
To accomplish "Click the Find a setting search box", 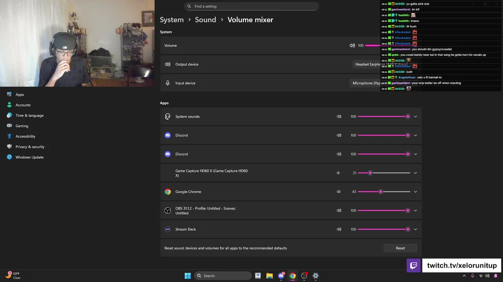I will click(x=251, y=6).
